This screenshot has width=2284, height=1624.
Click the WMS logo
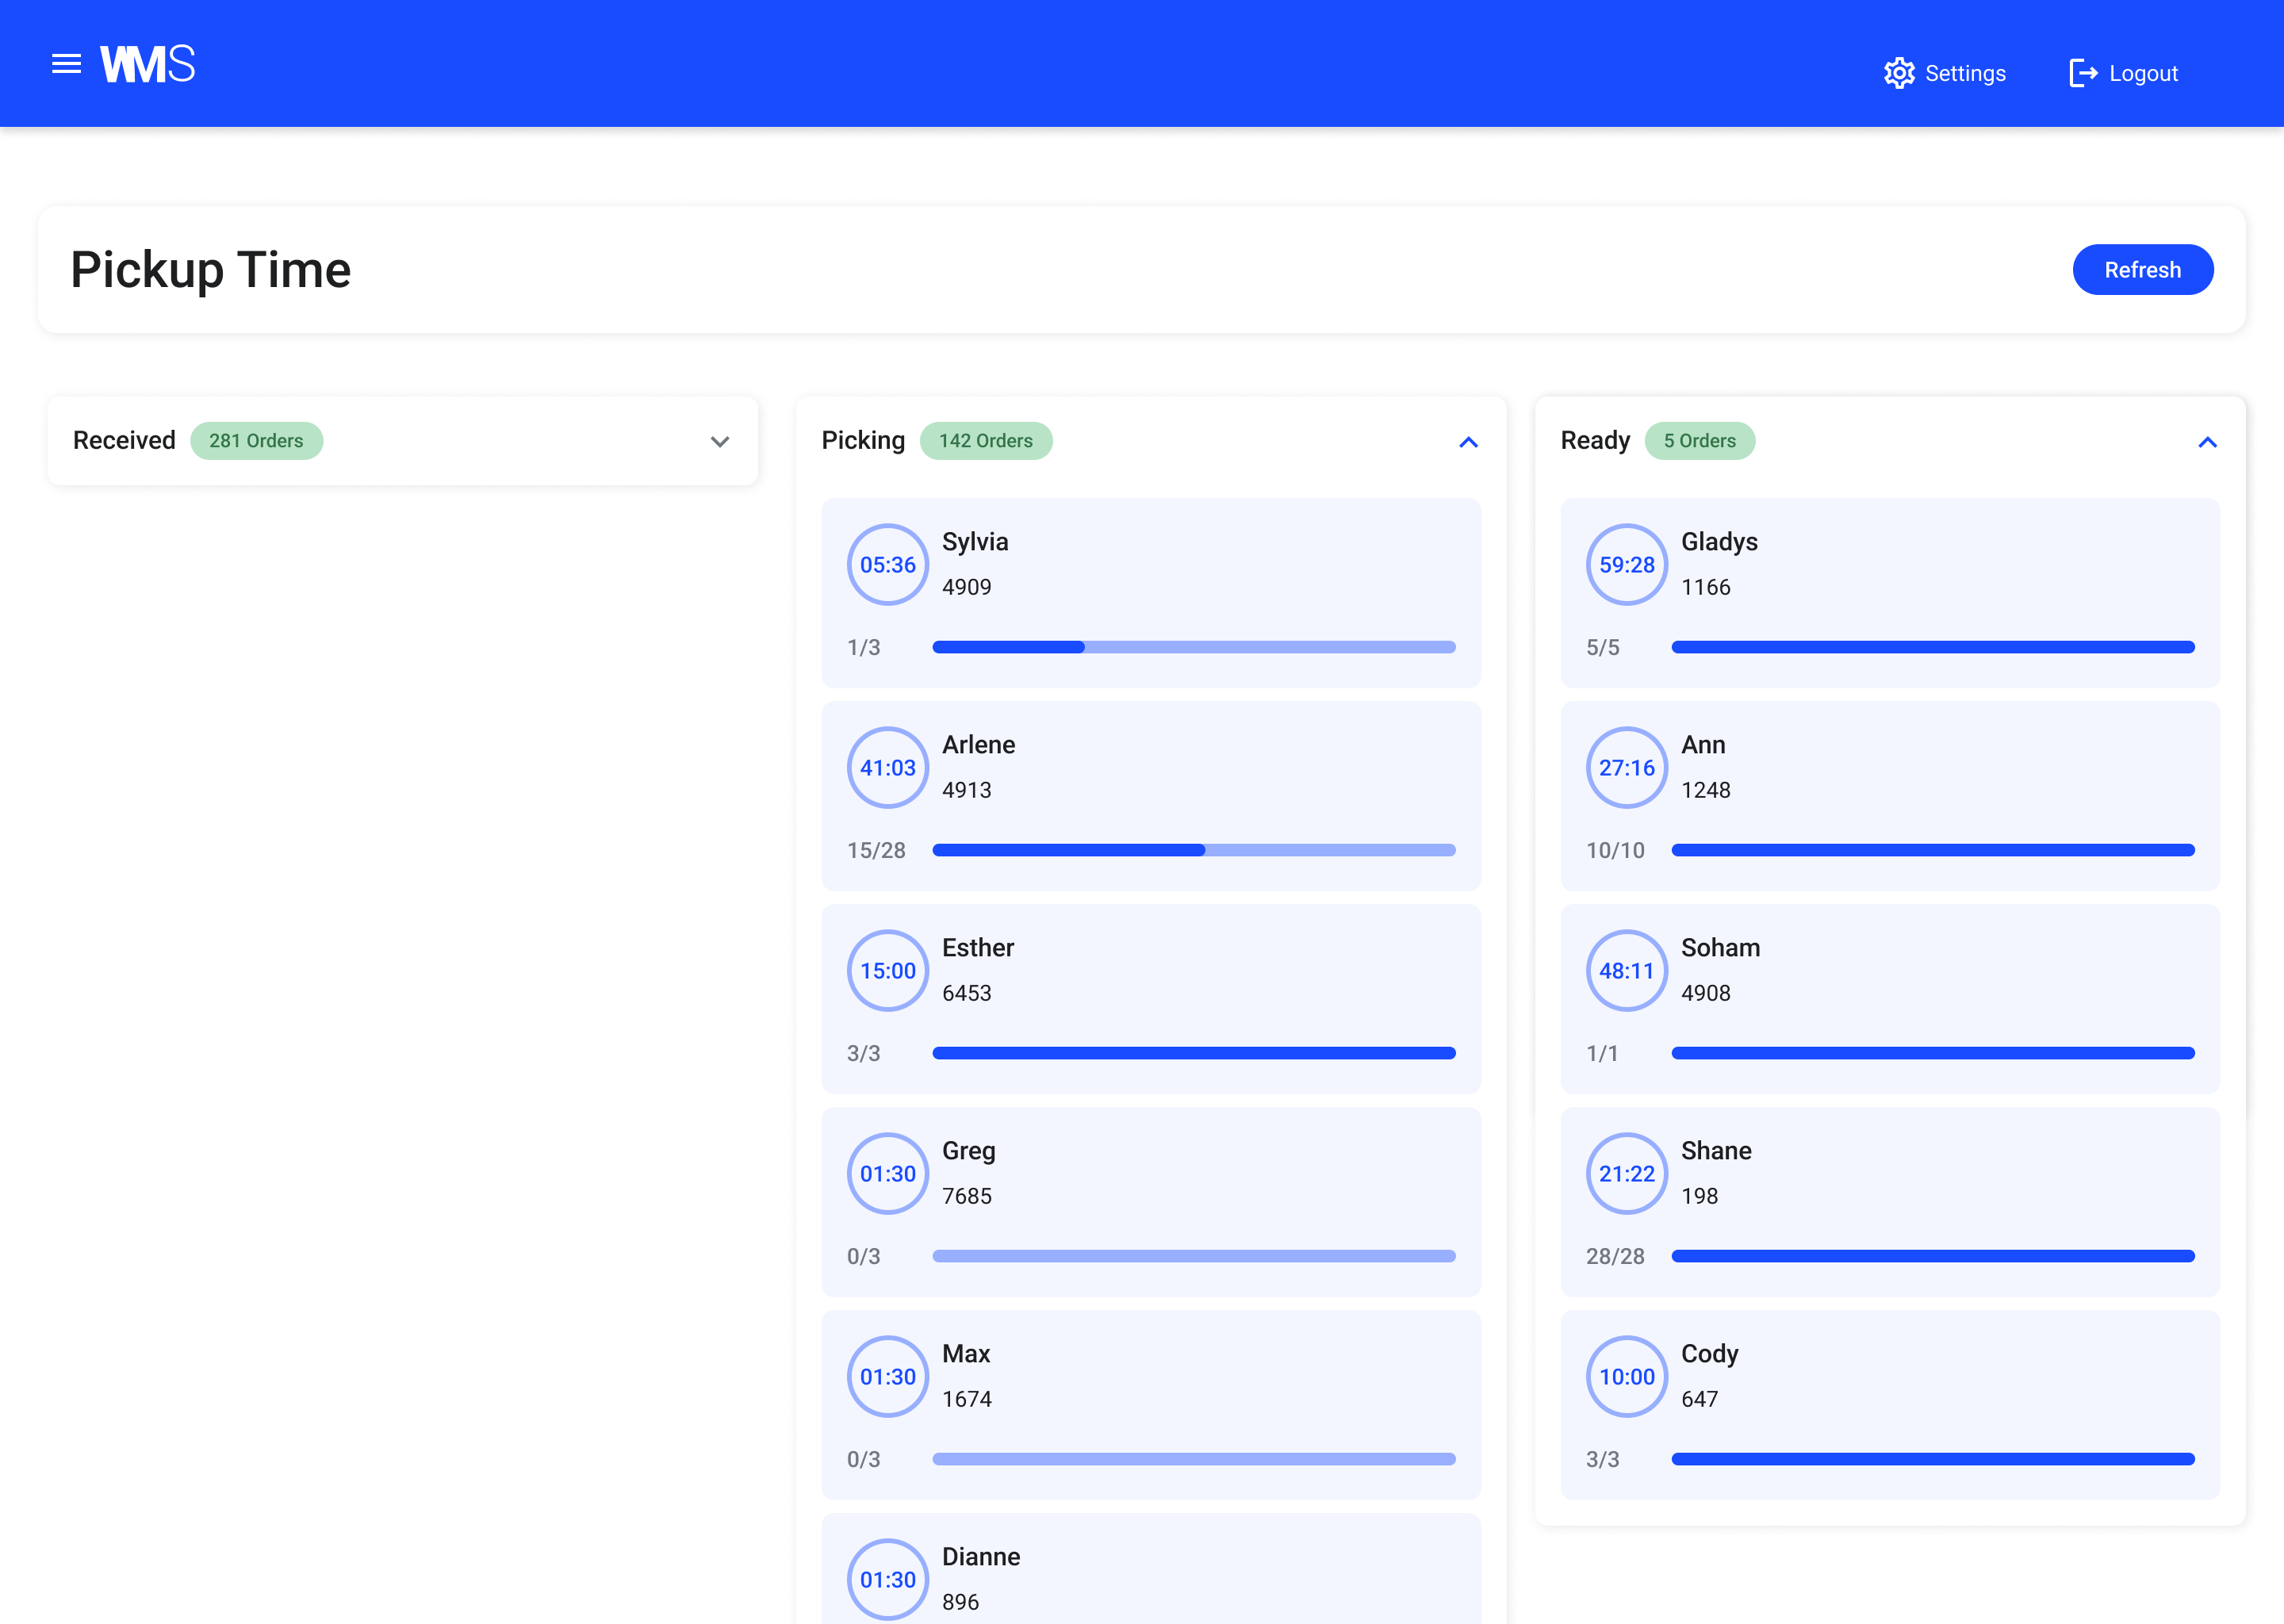pyautogui.click(x=148, y=64)
